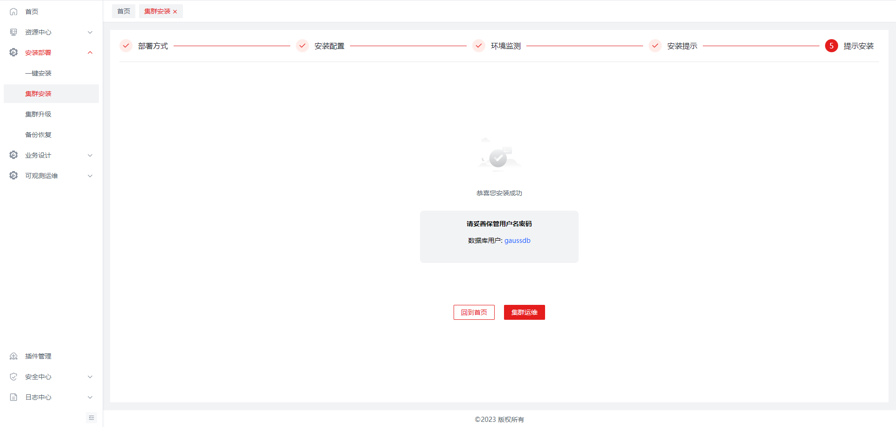This screenshot has height=427, width=896.
Task: Click the 资源中心 monitor icon
Action: coord(14,32)
